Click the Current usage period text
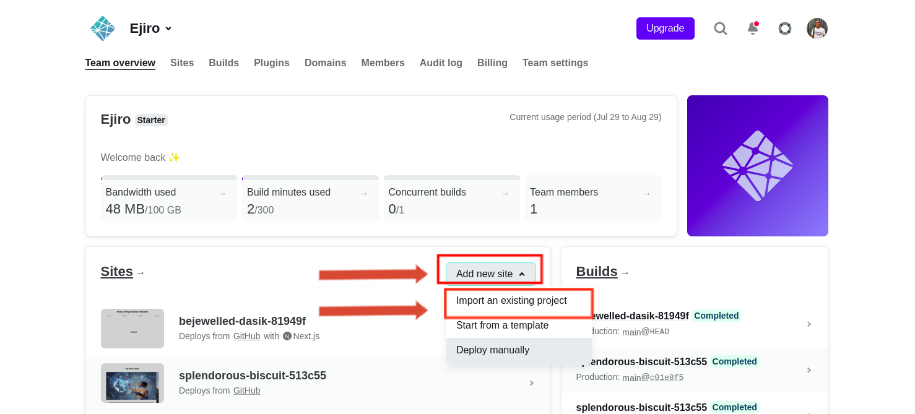 point(585,117)
